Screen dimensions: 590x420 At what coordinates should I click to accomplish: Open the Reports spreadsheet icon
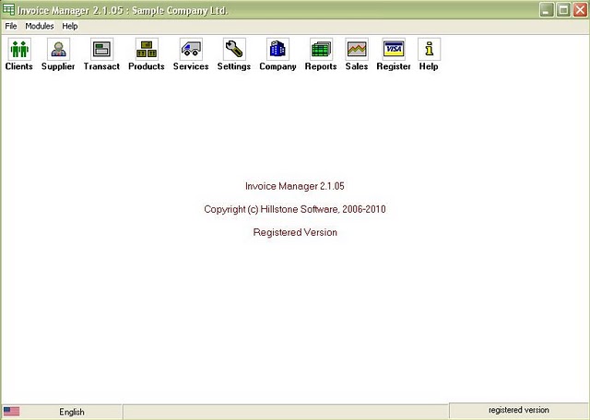pyautogui.click(x=321, y=49)
